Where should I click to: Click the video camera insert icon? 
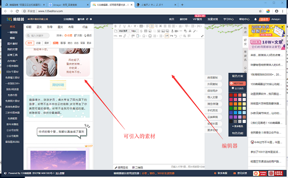(x=177, y=31)
